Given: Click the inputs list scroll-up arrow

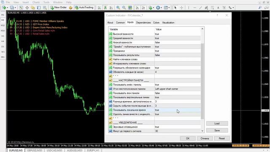Looking at the screenshot, I should (x=202, y=29).
